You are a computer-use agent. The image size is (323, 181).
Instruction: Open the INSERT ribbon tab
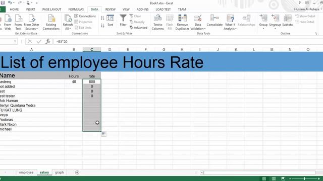click(30, 9)
